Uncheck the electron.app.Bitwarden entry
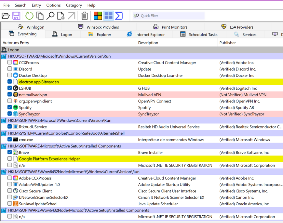283x223 pixels. click(10, 82)
